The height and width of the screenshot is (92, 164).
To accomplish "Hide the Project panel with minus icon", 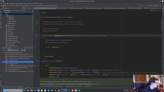I will (32, 8).
